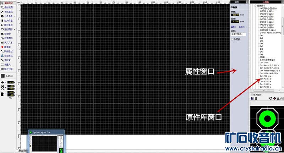Select 6.3mm宽边单插针 in the library

click(268, 60)
